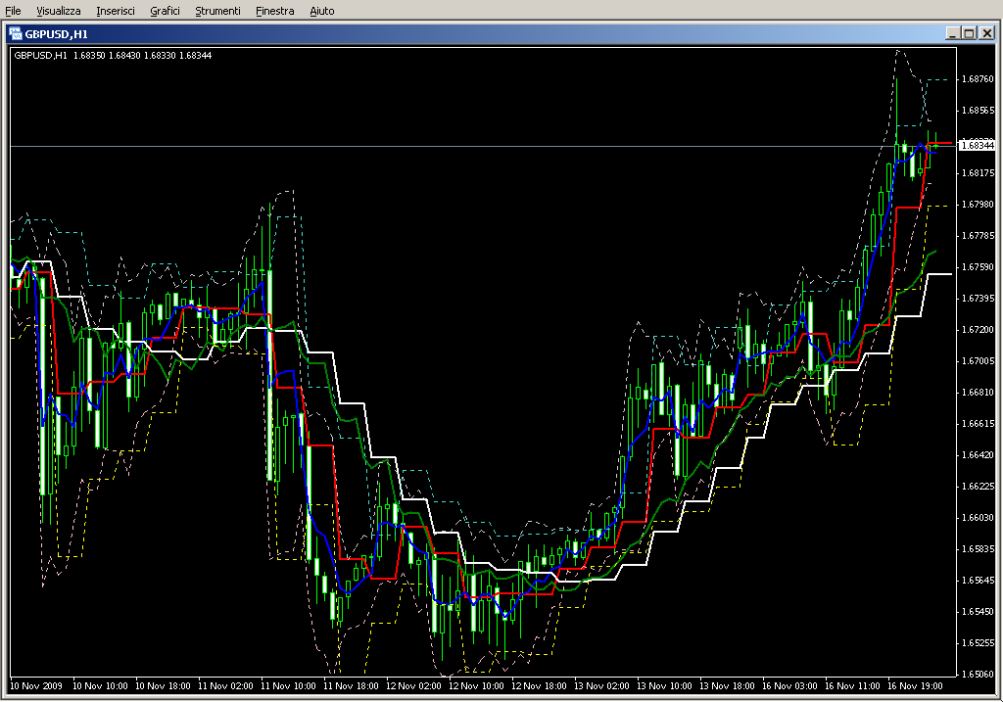The height and width of the screenshot is (702, 1003).
Task: Click the 11 Nov 18:00 time label
Action: [351, 686]
